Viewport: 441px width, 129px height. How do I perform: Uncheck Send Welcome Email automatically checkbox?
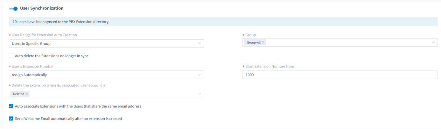[x=11, y=119]
